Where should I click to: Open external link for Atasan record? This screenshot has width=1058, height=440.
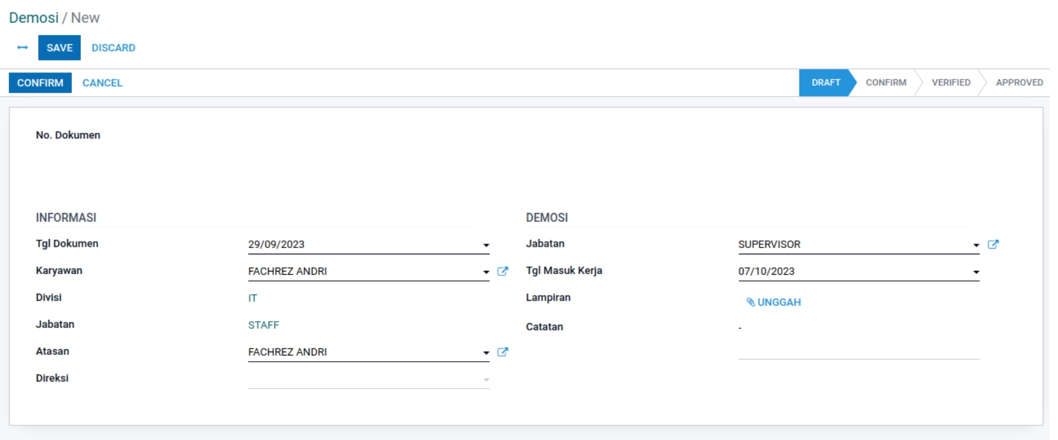pos(502,352)
